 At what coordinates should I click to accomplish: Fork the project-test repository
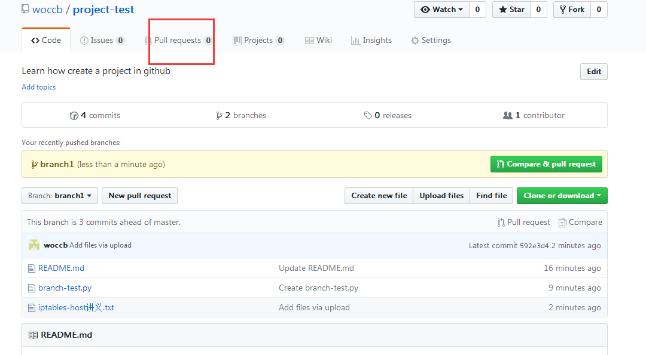[x=572, y=10]
